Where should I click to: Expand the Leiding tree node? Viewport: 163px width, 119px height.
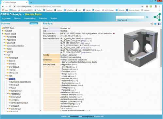[x=4, y=52]
